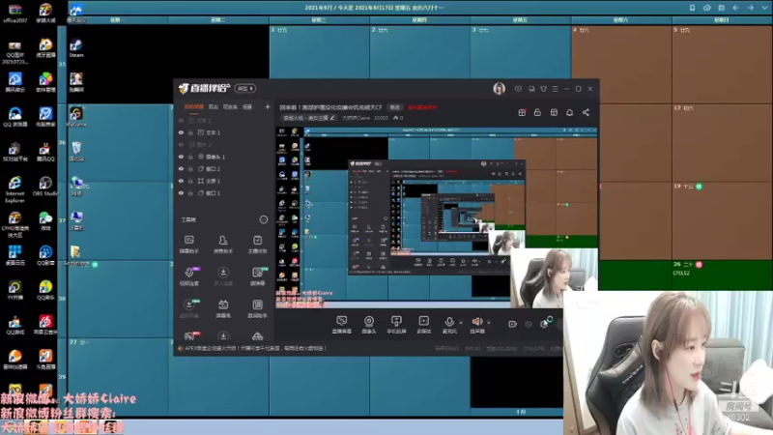Expand the speaker options arrow

pyautogui.click(x=489, y=323)
